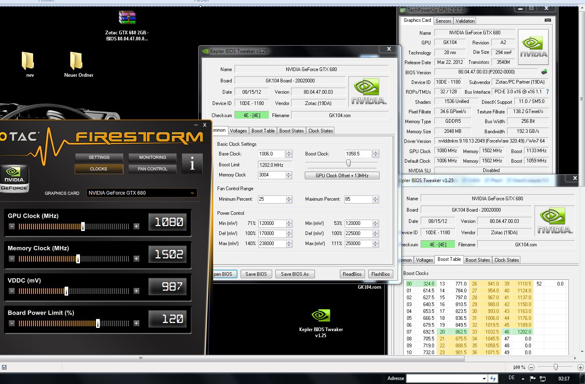The image size is (585, 384).
Task: Click the refresh arrows next to the Adresse field
Action: (x=493, y=378)
